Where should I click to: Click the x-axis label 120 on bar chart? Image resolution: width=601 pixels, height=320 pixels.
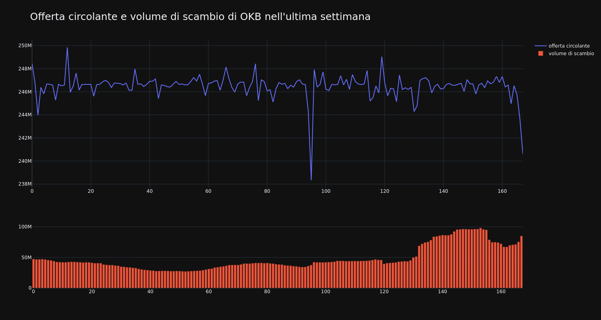[384, 292]
